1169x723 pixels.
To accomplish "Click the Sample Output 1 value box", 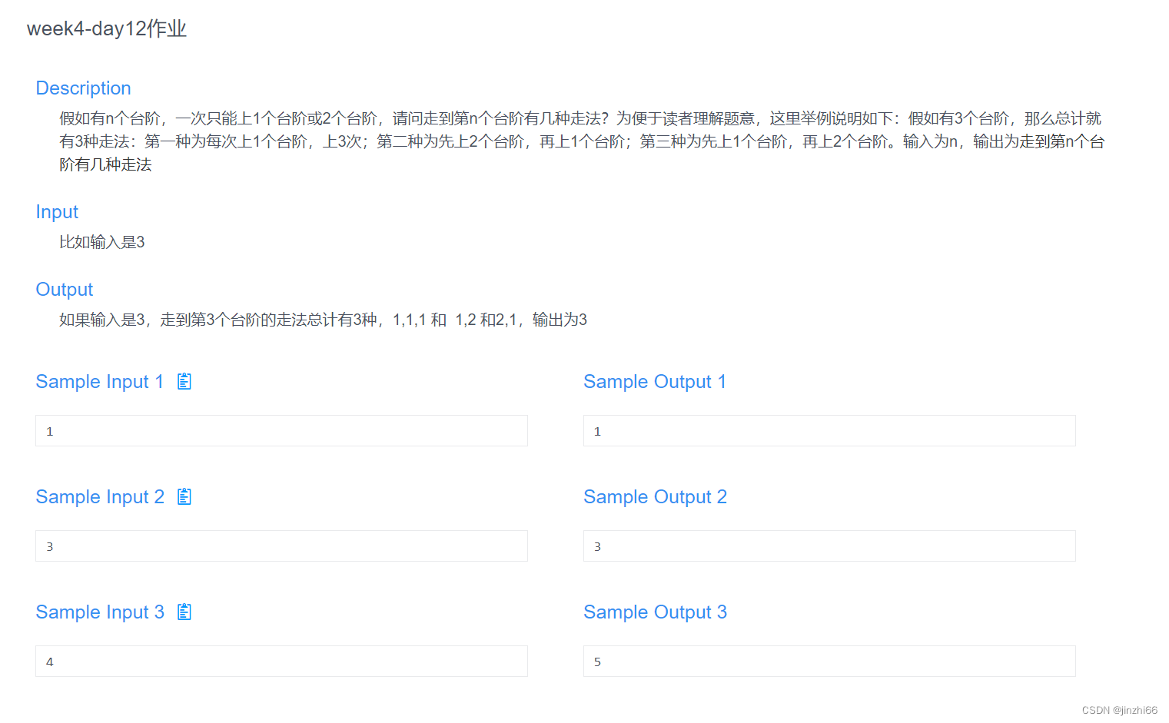I will point(829,431).
